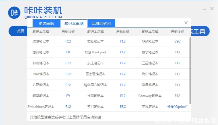The height and width of the screenshot is (125, 218).
Task: Click F12 hotkey next to Gateway笔记本
Action: pyautogui.click(x=177, y=96)
